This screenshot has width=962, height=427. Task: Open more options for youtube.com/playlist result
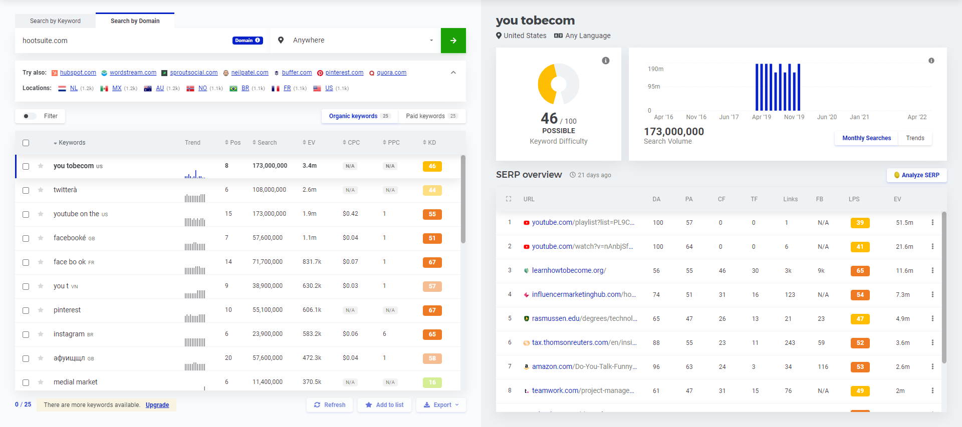click(x=932, y=222)
